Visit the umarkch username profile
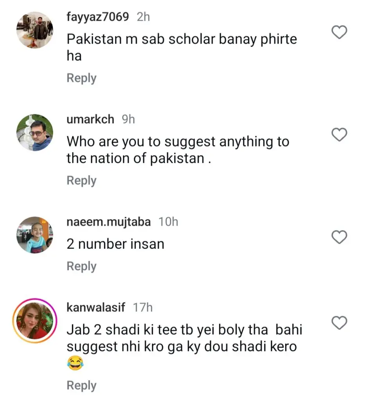 coord(91,119)
